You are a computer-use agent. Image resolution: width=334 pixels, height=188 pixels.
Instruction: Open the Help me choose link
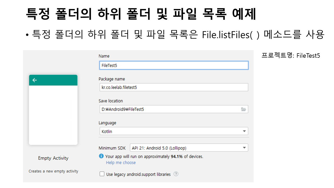(121, 162)
